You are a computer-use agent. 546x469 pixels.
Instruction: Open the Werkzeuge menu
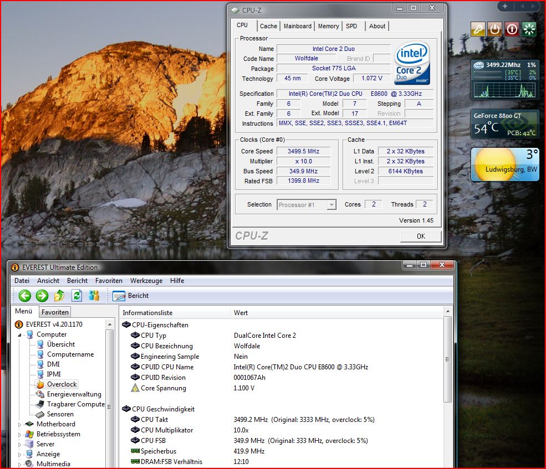(146, 281)
